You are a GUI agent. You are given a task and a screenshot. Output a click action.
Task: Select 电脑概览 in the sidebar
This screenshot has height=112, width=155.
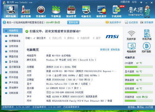[12, 31]
